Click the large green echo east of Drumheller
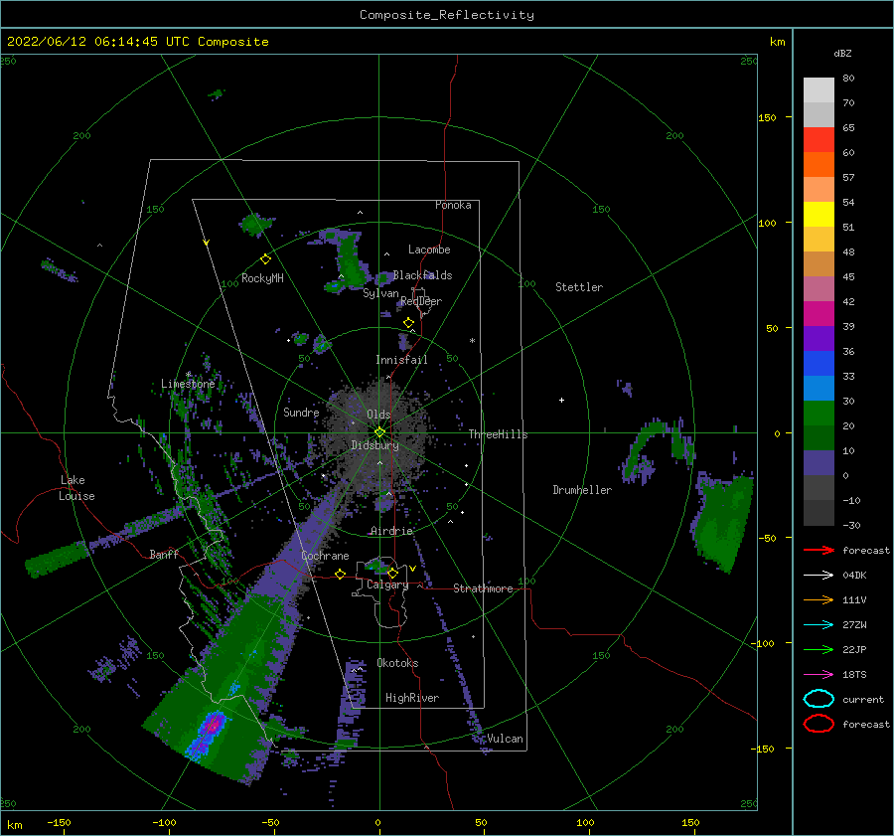 pyautogui.click(x=721, y=522)
